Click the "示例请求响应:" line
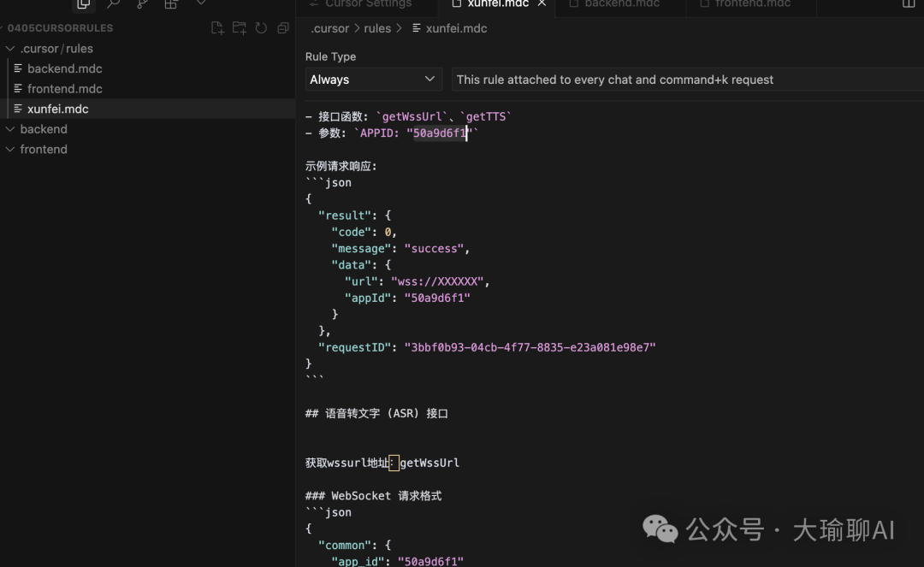Viewport: 924px width, 567px height. (341, 166)
